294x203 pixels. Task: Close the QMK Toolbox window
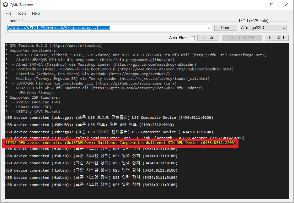286,5
